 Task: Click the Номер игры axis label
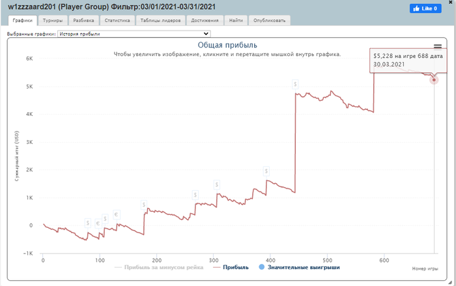coord(425,268)
